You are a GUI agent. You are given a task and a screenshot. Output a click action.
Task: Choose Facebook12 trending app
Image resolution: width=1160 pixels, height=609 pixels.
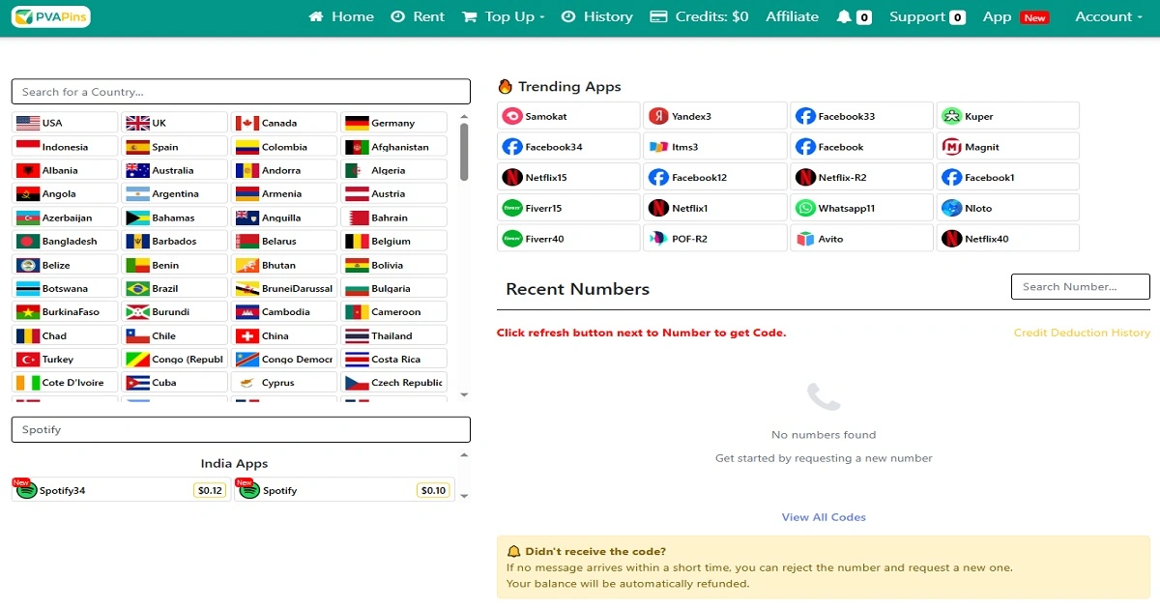714,178
